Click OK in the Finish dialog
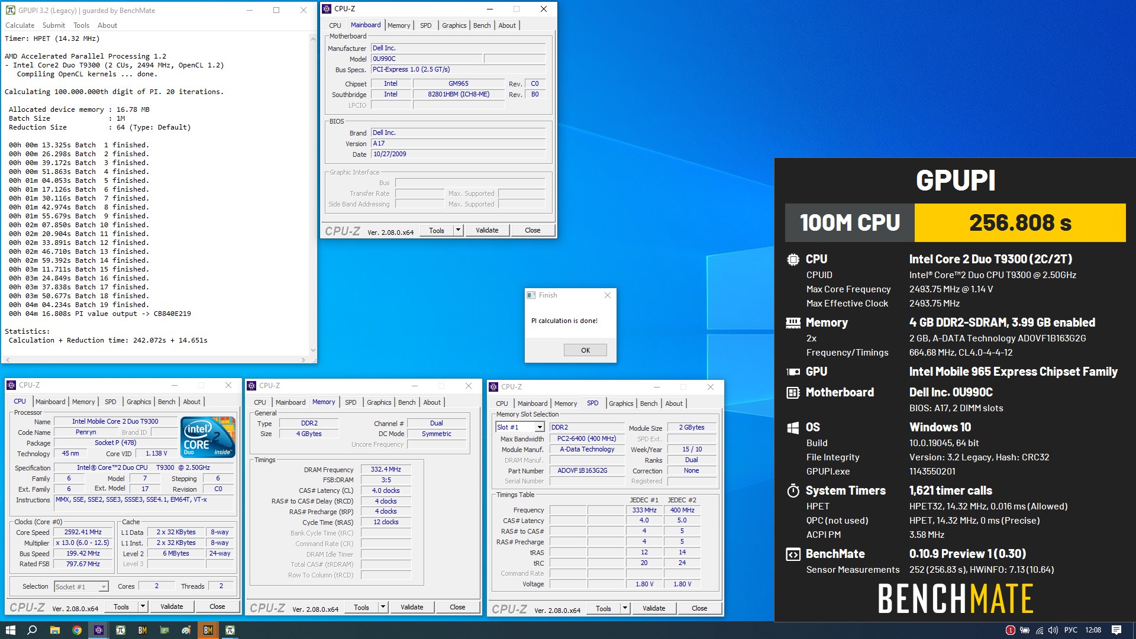Screen dimensions: 1136x639 tap(585, 350)
